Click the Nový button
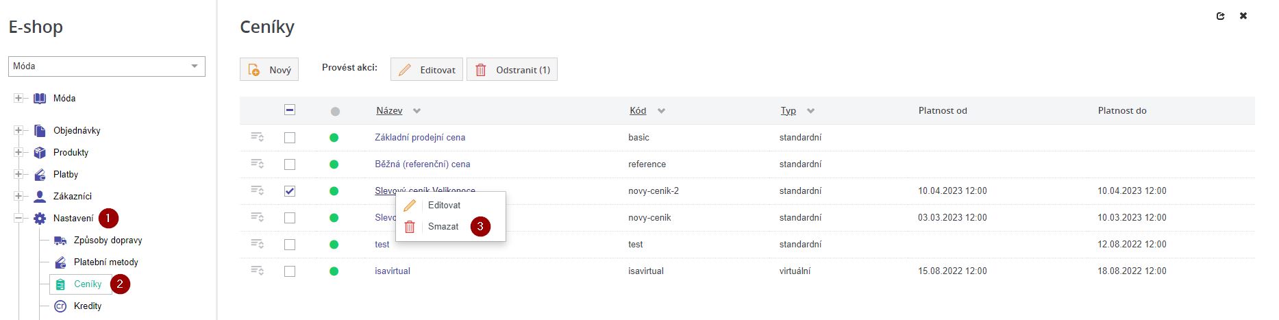 271,70
